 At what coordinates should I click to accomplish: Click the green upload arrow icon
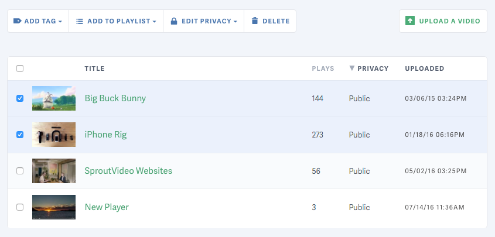pos(410,21)
